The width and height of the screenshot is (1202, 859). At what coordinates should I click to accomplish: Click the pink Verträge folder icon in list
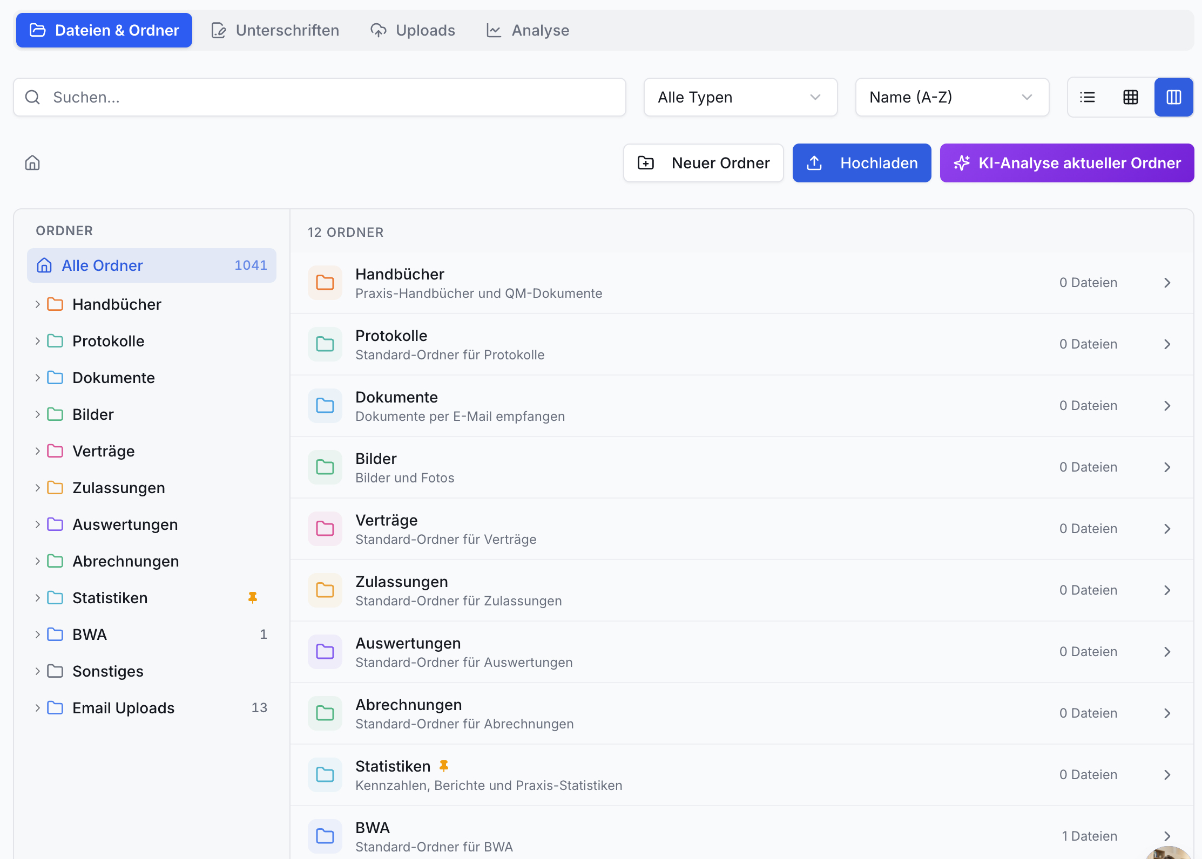pyautogui.click(x=325, y=529)
